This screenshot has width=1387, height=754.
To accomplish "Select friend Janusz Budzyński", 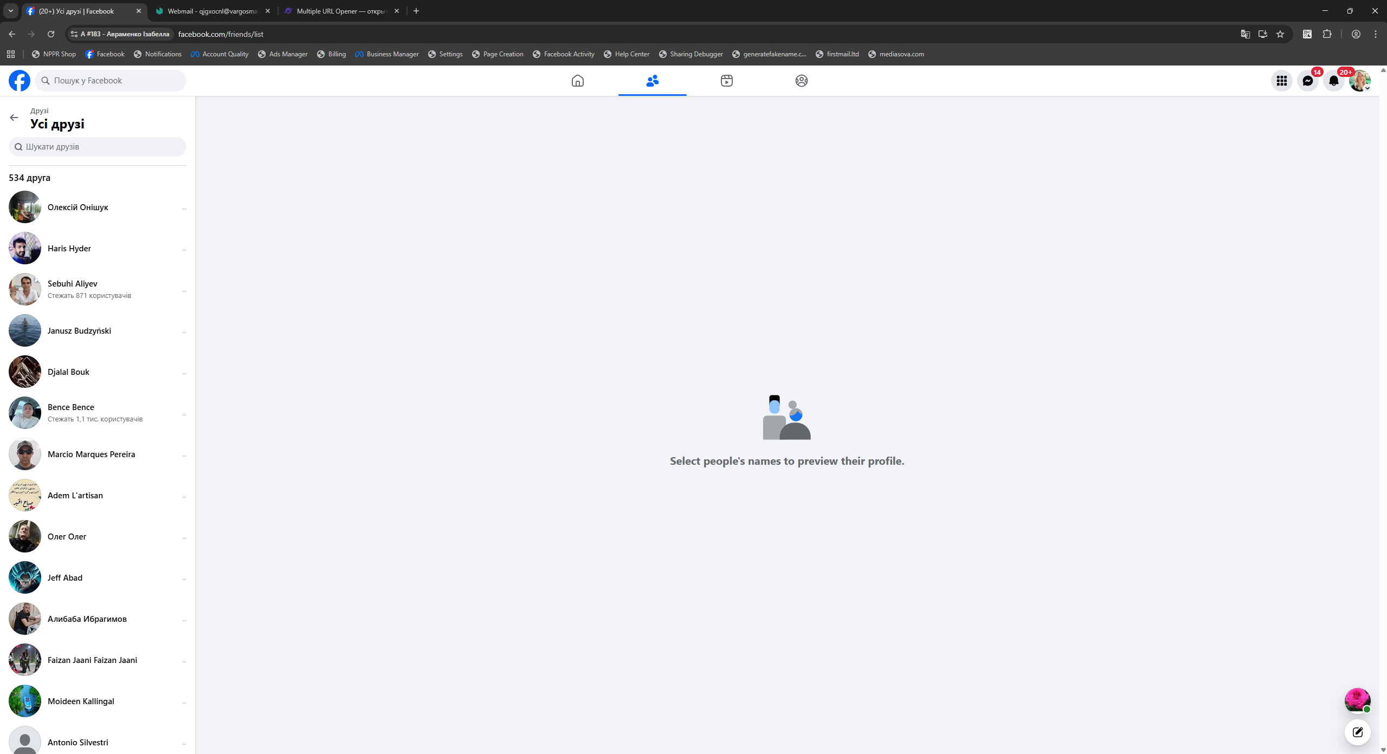I will pos(79,330).
